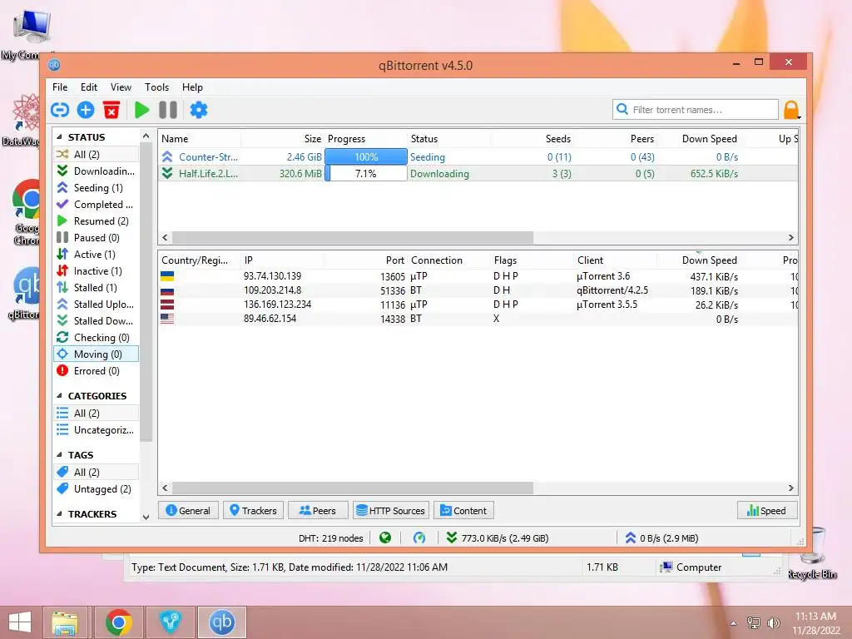Click the green connection status globe icon

pyautogui.click(x=385, y=537)
